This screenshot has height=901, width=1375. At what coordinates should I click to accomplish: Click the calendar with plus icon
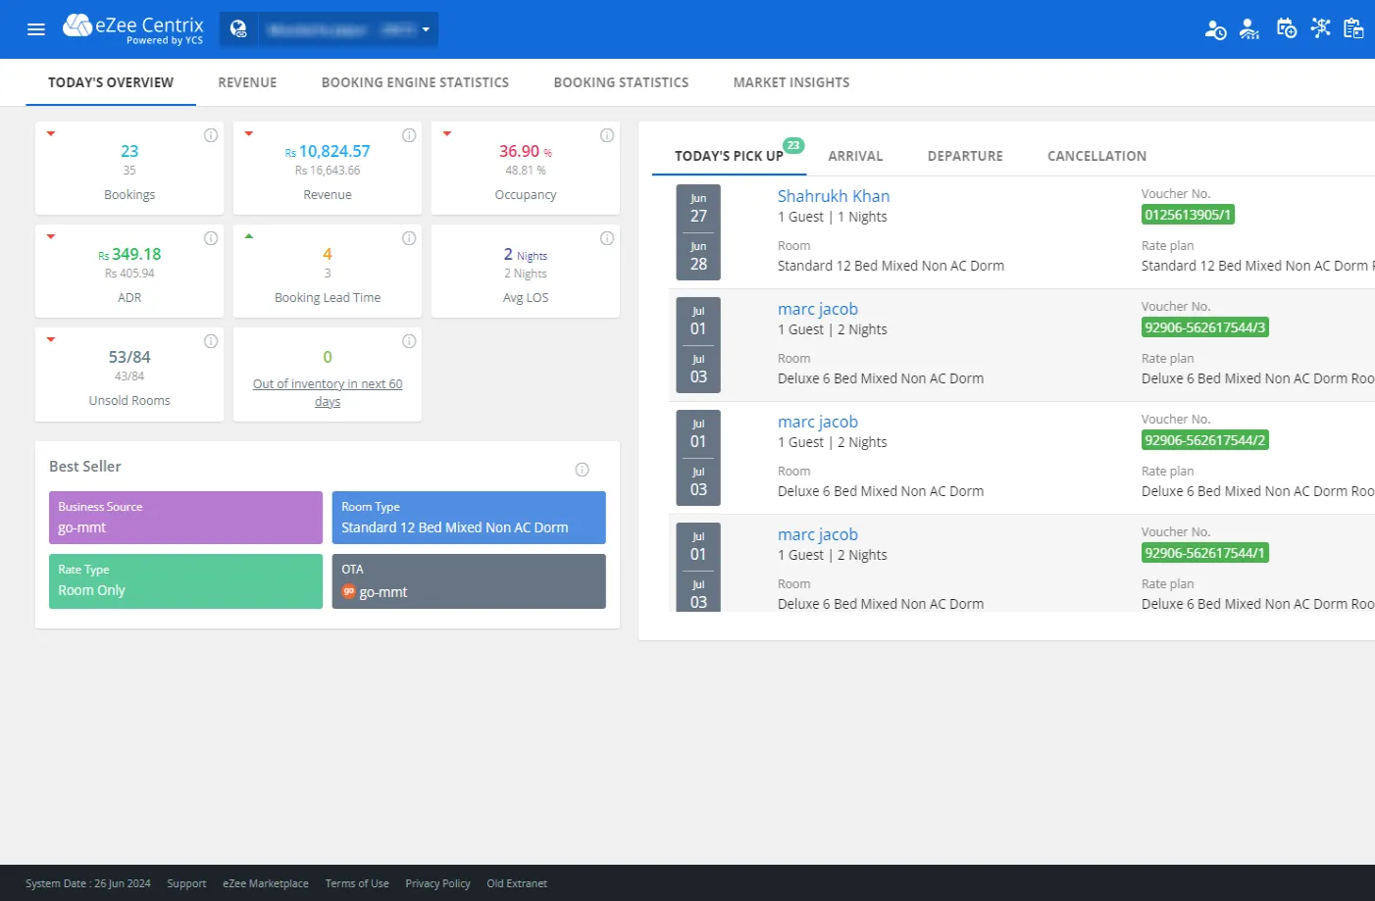pyautogui.click(x=1286, y=29)
